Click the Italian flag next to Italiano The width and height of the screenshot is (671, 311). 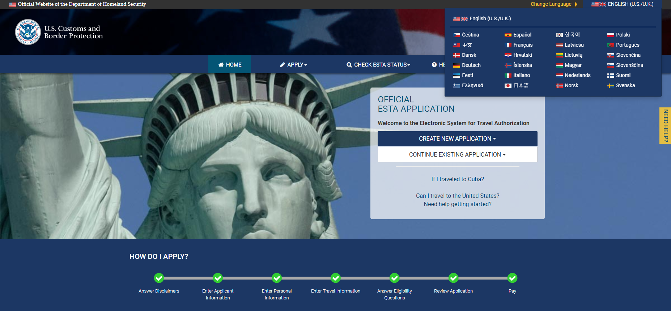(x=508, y=76)
